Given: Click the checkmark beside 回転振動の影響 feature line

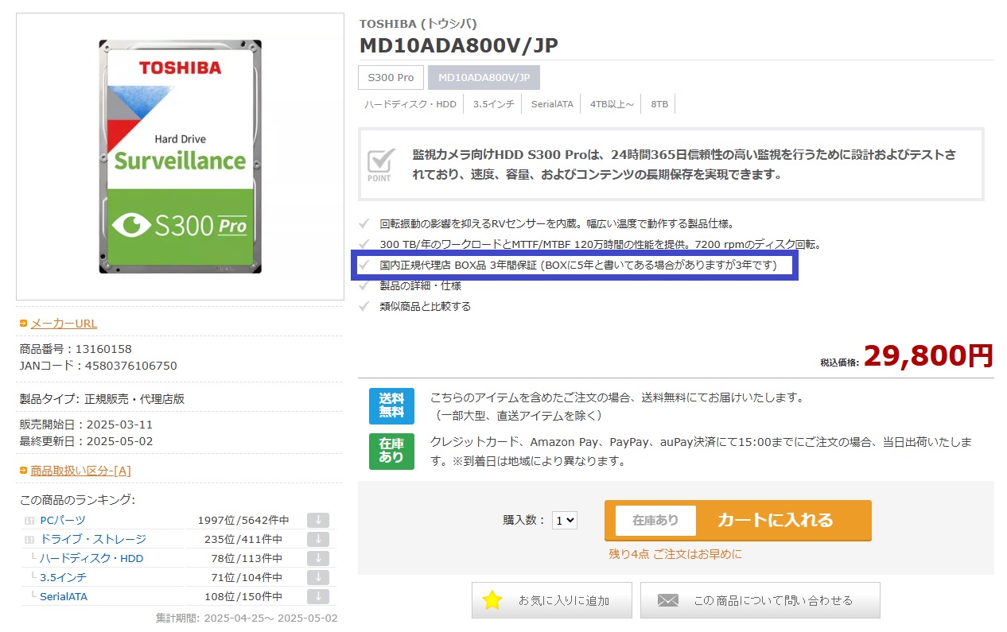Looking at the screenshot, I should pyautogui.click(x=364, y=223).
